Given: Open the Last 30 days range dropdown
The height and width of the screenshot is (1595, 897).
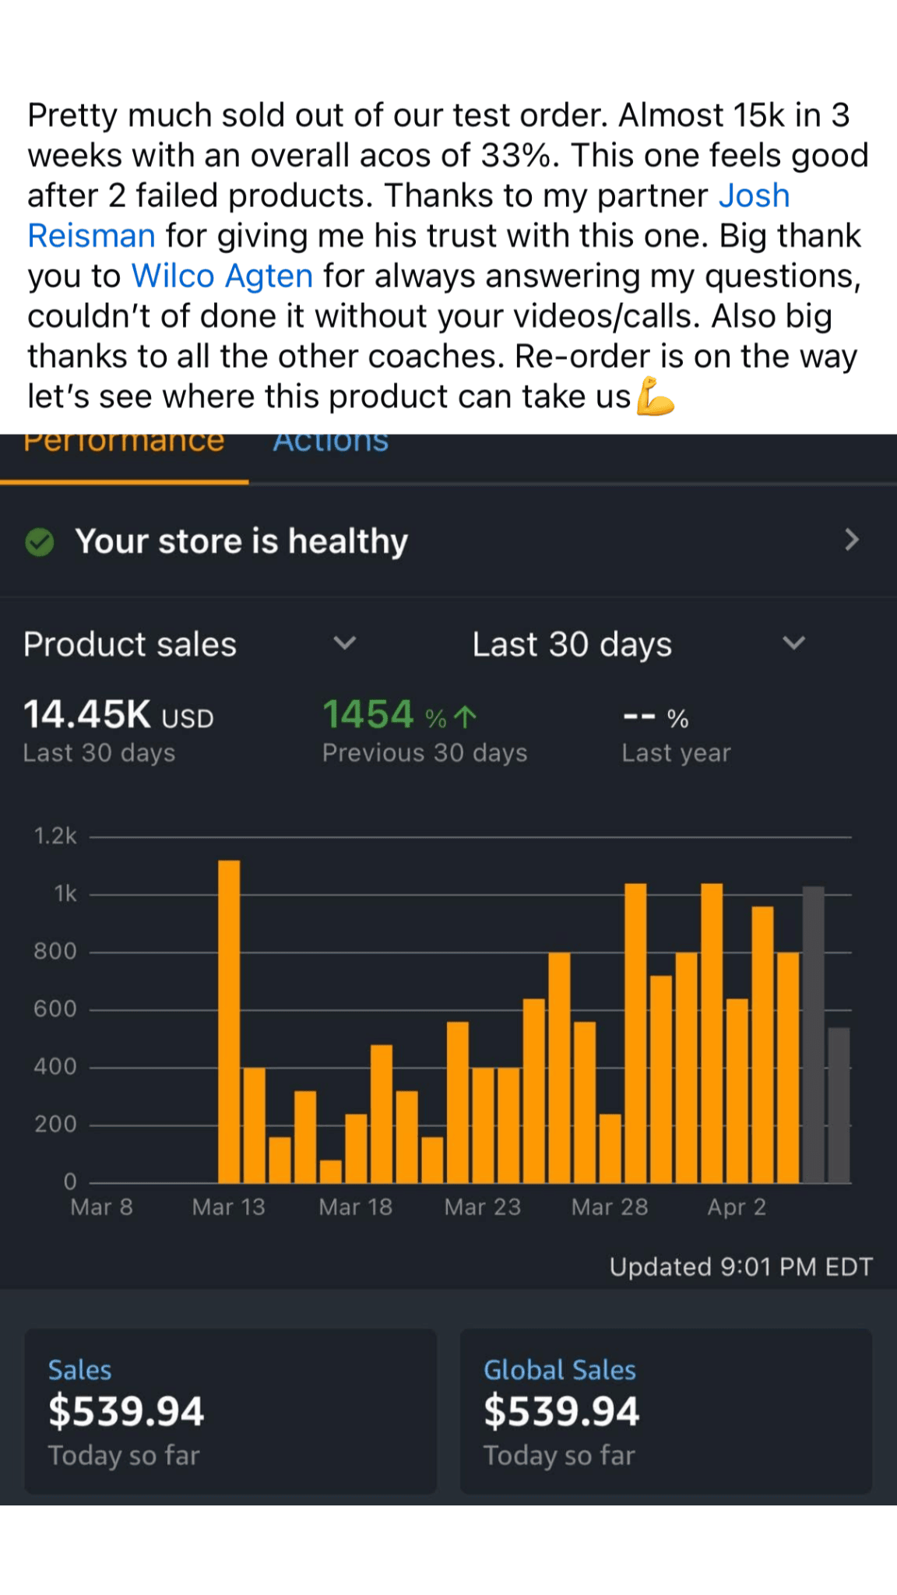Looking at the screenshot, I should (x=793, y=643).
